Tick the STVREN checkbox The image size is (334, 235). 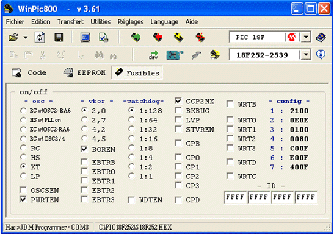[x=178, y=129]
